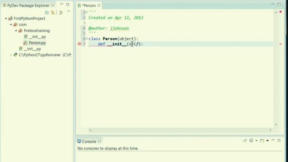
Task: Jump to the error mark in overview ruler
Action: 280,44
